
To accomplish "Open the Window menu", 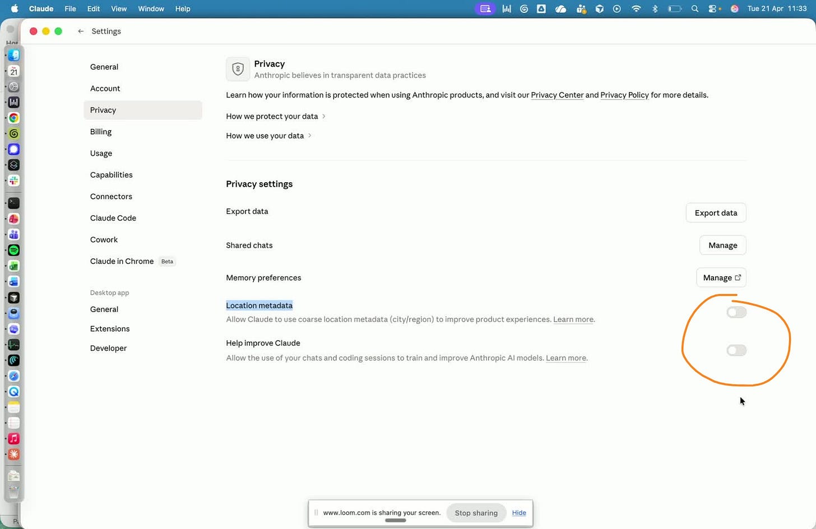I will pos(151,8).
